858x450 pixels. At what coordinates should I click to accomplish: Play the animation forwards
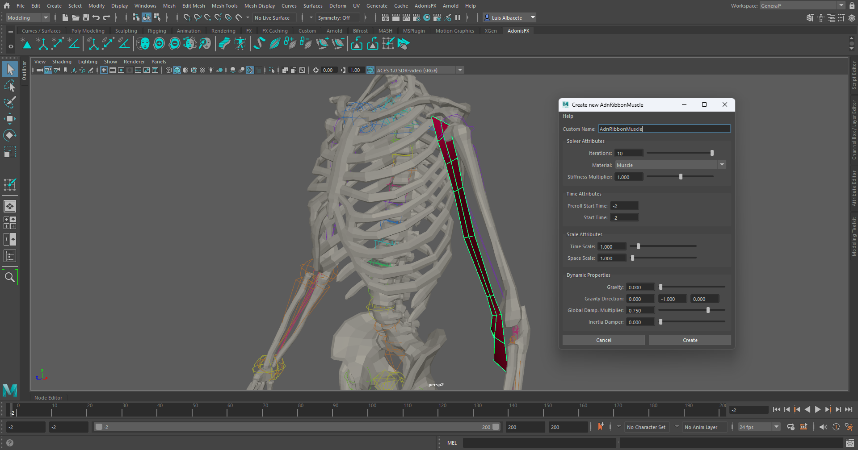pyautogui.click(x=818, y=409)
